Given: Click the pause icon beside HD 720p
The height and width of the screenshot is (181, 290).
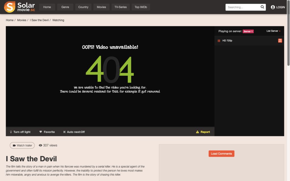Looking at the screenshot, I should tap(219, 41).
